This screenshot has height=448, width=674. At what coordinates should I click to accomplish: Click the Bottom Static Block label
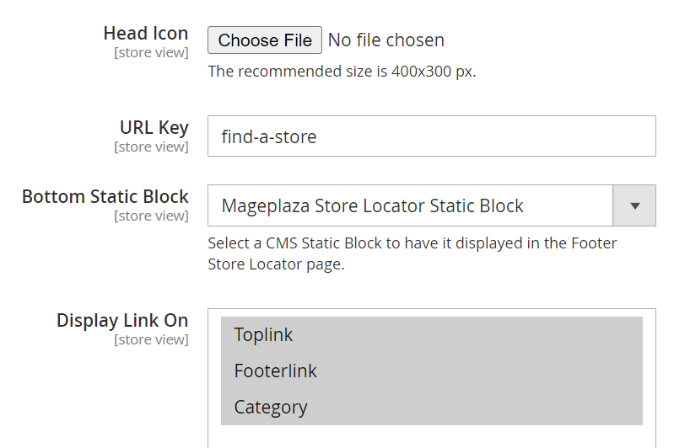[x=105, y=197]
